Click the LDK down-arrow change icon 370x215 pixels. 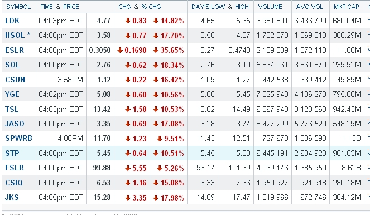(x=128, y=21)
